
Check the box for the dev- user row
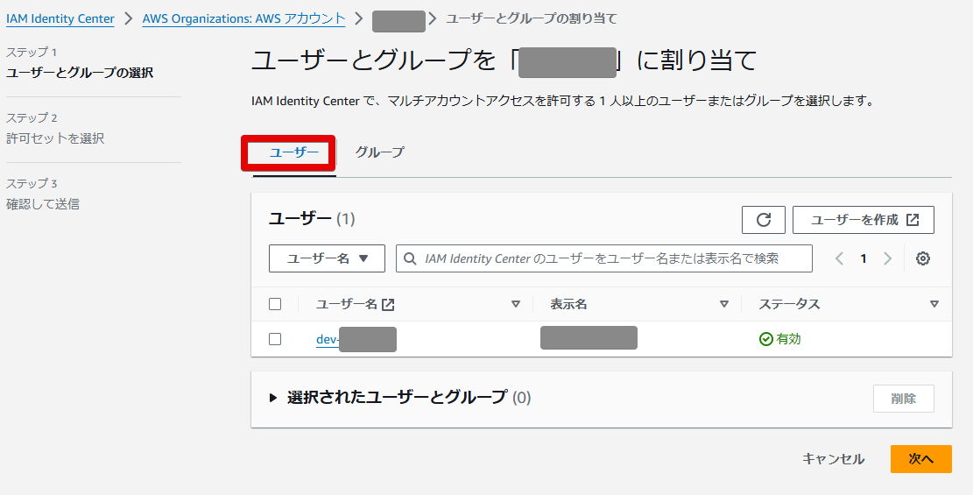tap(275, 339)
